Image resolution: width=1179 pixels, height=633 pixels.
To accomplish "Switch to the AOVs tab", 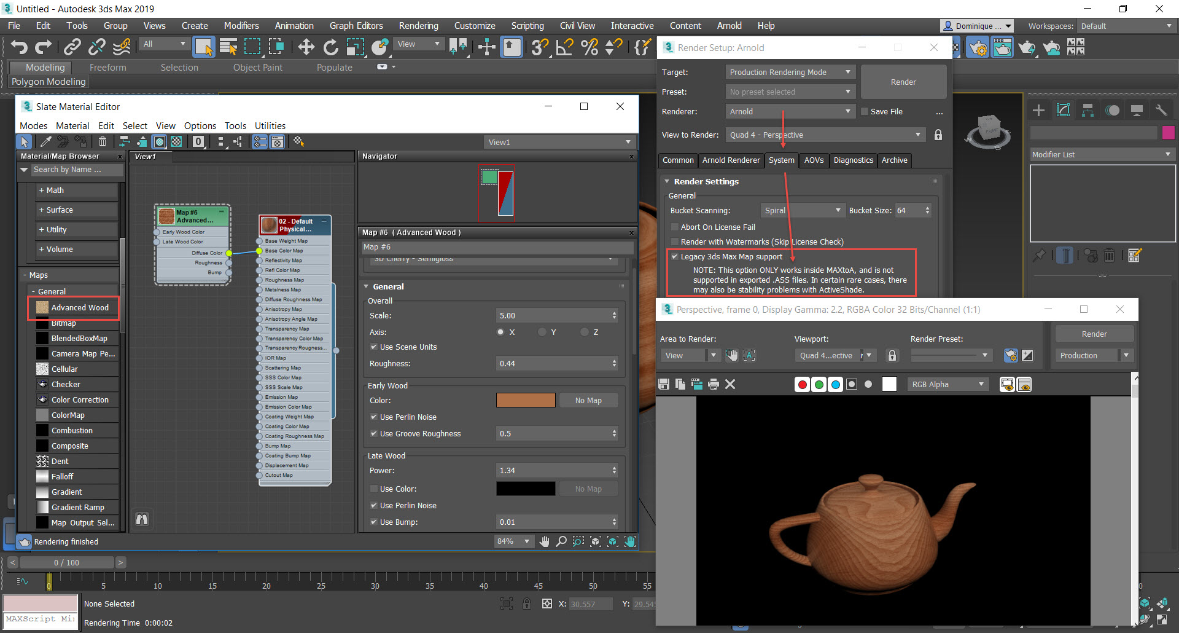I will [814, 160].
